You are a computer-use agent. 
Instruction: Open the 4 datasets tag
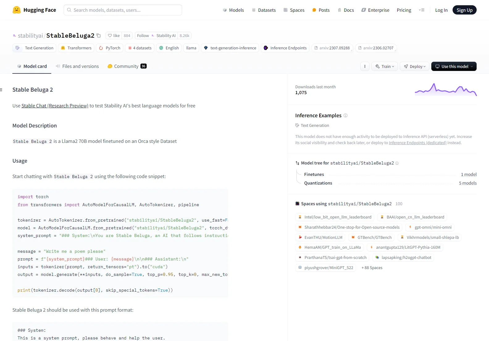pos(140,48)
